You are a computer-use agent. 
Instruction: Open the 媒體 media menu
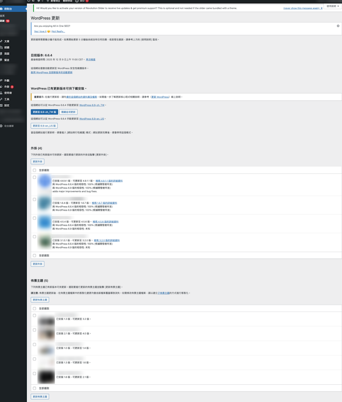(13, 48)
